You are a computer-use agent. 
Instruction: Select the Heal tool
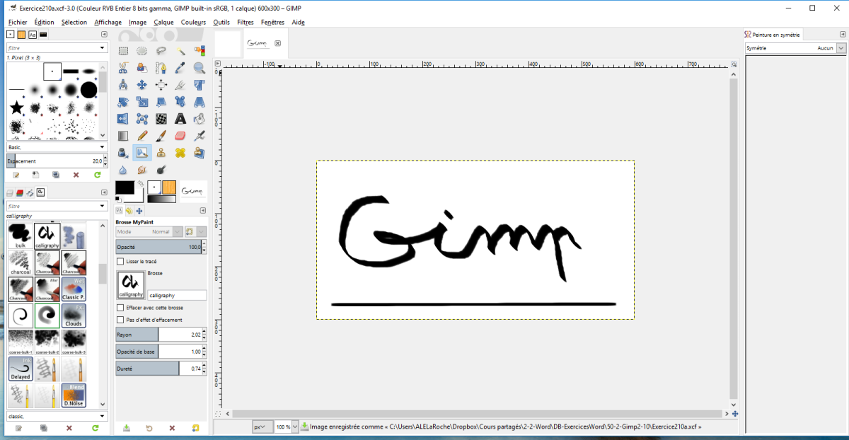pyautogui.click(x=180, y=152)
